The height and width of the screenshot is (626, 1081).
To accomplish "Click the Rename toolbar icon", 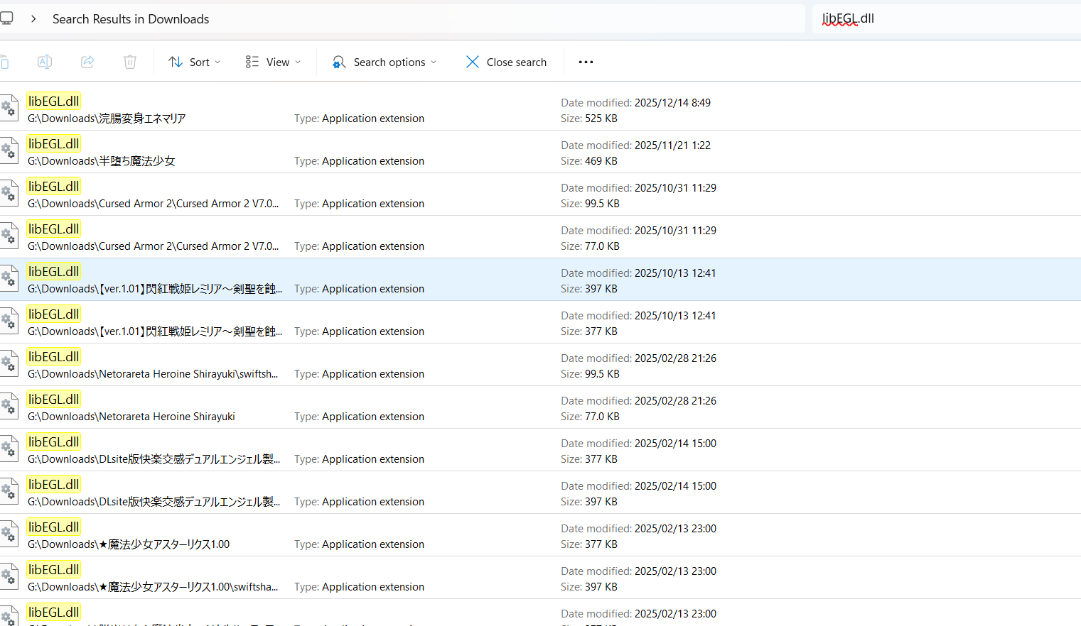I will [x=45, y=62].
